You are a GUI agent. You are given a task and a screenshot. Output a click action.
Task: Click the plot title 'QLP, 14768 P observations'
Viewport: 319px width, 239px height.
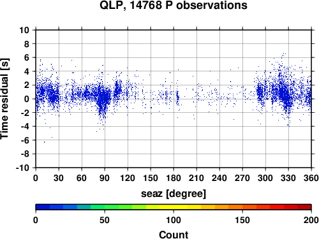(174, 5)
